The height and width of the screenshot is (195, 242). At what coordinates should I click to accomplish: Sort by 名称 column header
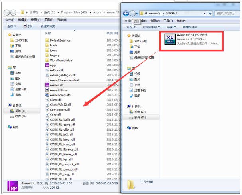tap(48, 33)
